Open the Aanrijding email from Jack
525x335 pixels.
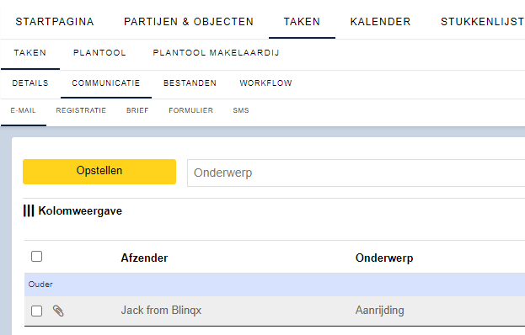(380, 311)
